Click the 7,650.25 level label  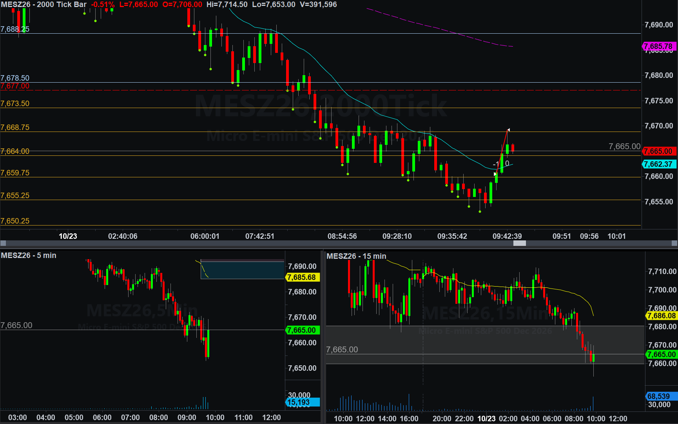click(15, 221)
